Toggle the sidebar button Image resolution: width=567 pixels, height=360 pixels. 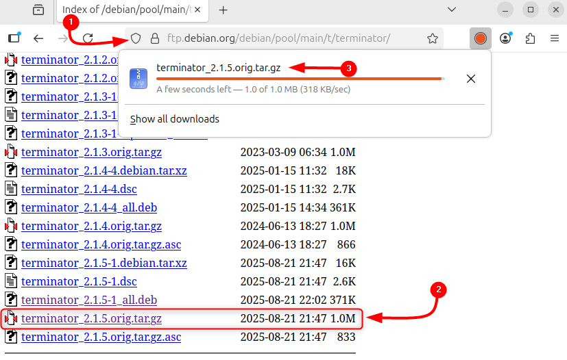click(14, 38)
